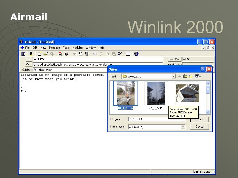Click the create new folder icon
238x178 pixels.
tap(191, 76)
